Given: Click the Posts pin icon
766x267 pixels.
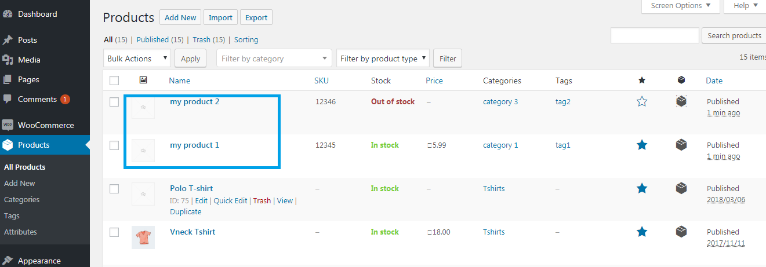Looking at the screenshot, I should pos(8,40).
